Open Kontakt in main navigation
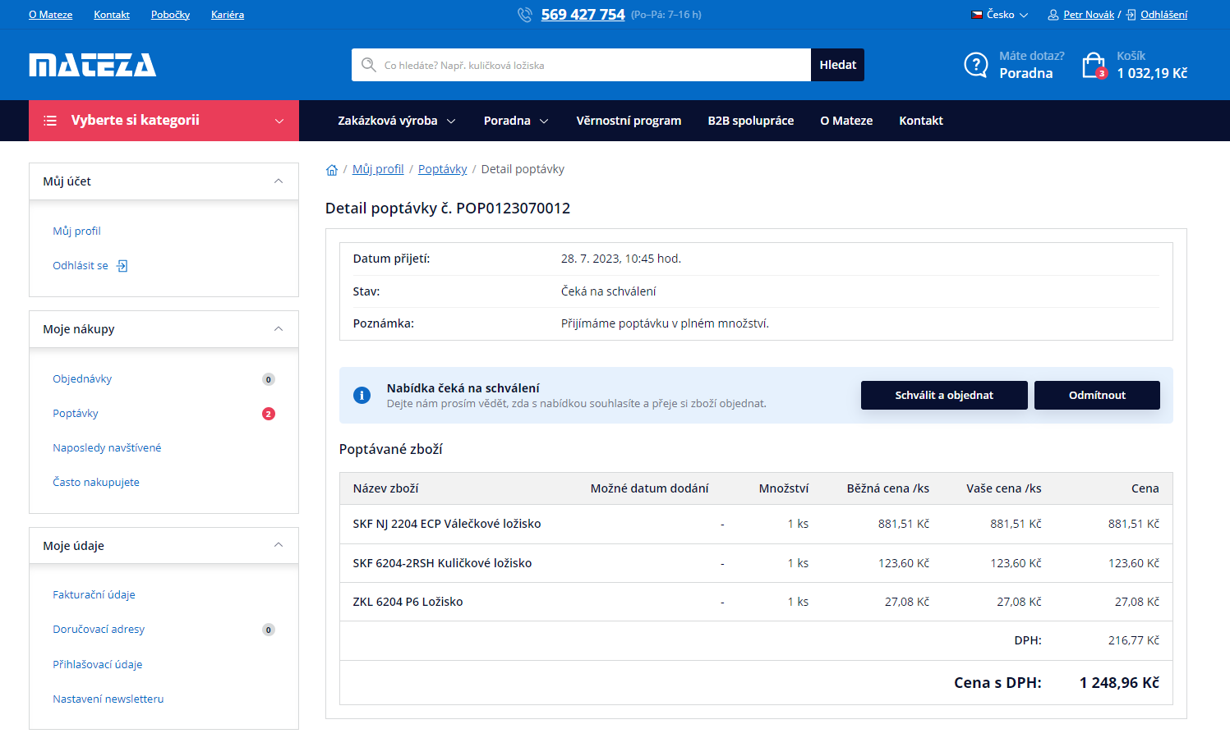Image resolution: width=1230 pixels, height=738 pixels. pyautogui.click(x=921, y=121)
